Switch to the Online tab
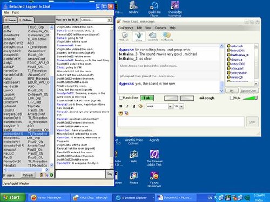This screenshot has width=270, height=202. (25, 20)
